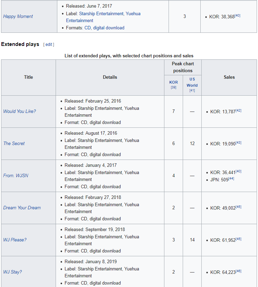Open citation [43] beside KOR: 19,090
This screenshot has height=287, width=258.
coord(239,143)
